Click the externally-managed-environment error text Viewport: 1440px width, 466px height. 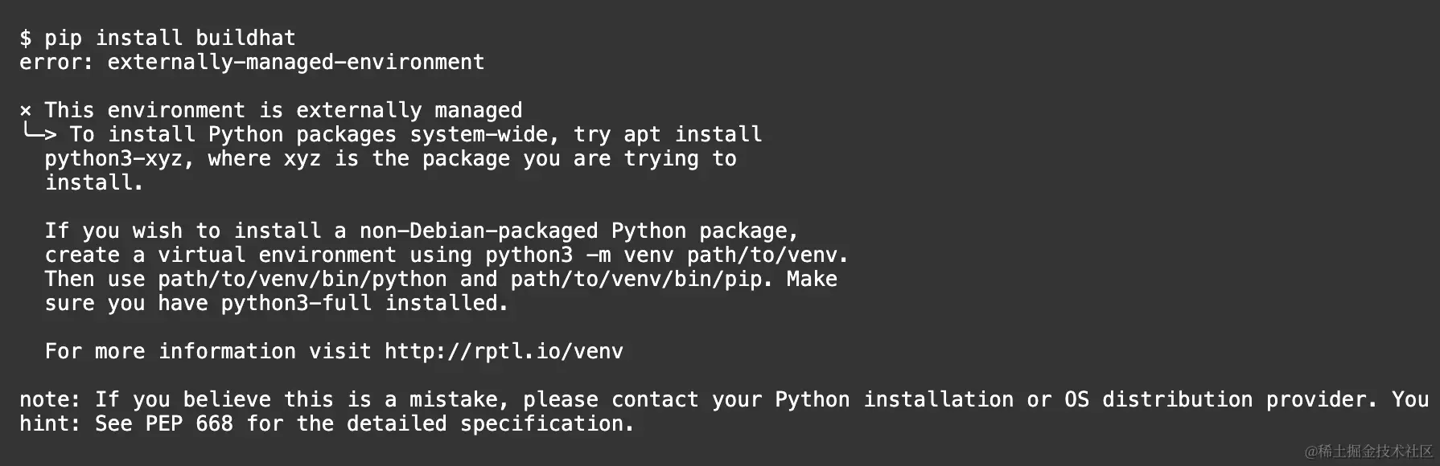[x=296, y=62]
